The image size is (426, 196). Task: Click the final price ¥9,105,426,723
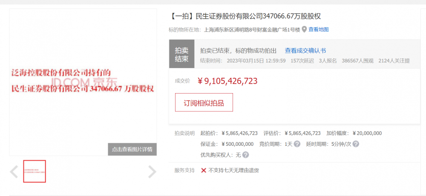tap(227, 81)
